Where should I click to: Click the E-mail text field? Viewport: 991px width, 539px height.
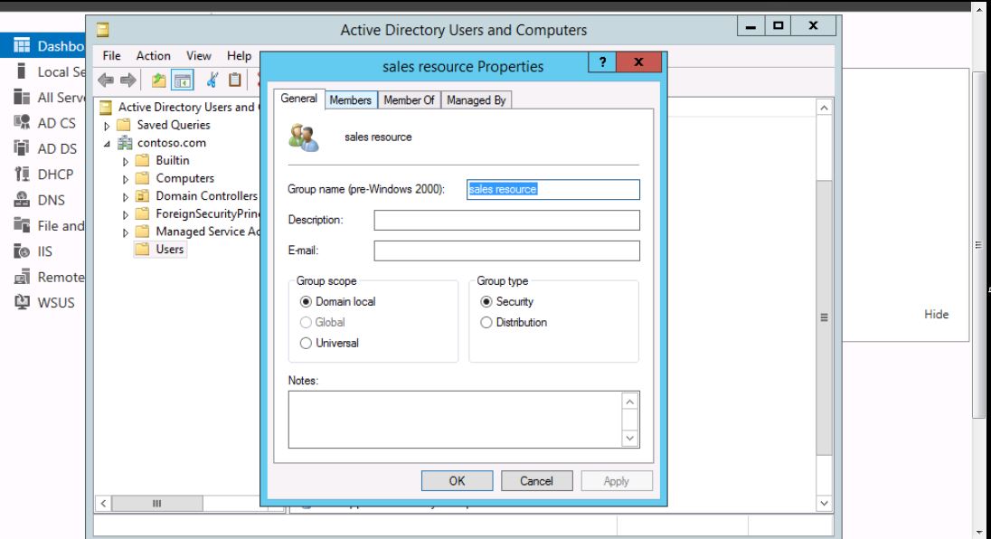[507, 251]
